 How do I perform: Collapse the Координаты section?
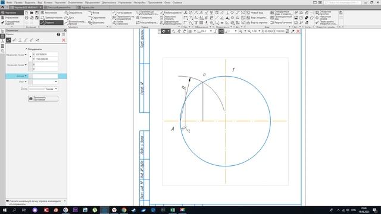pos(26,49)
